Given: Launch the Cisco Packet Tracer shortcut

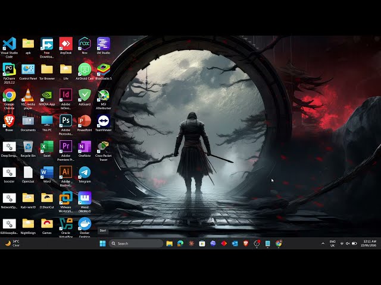Looking at the screenshot, I should pos(104,150).
